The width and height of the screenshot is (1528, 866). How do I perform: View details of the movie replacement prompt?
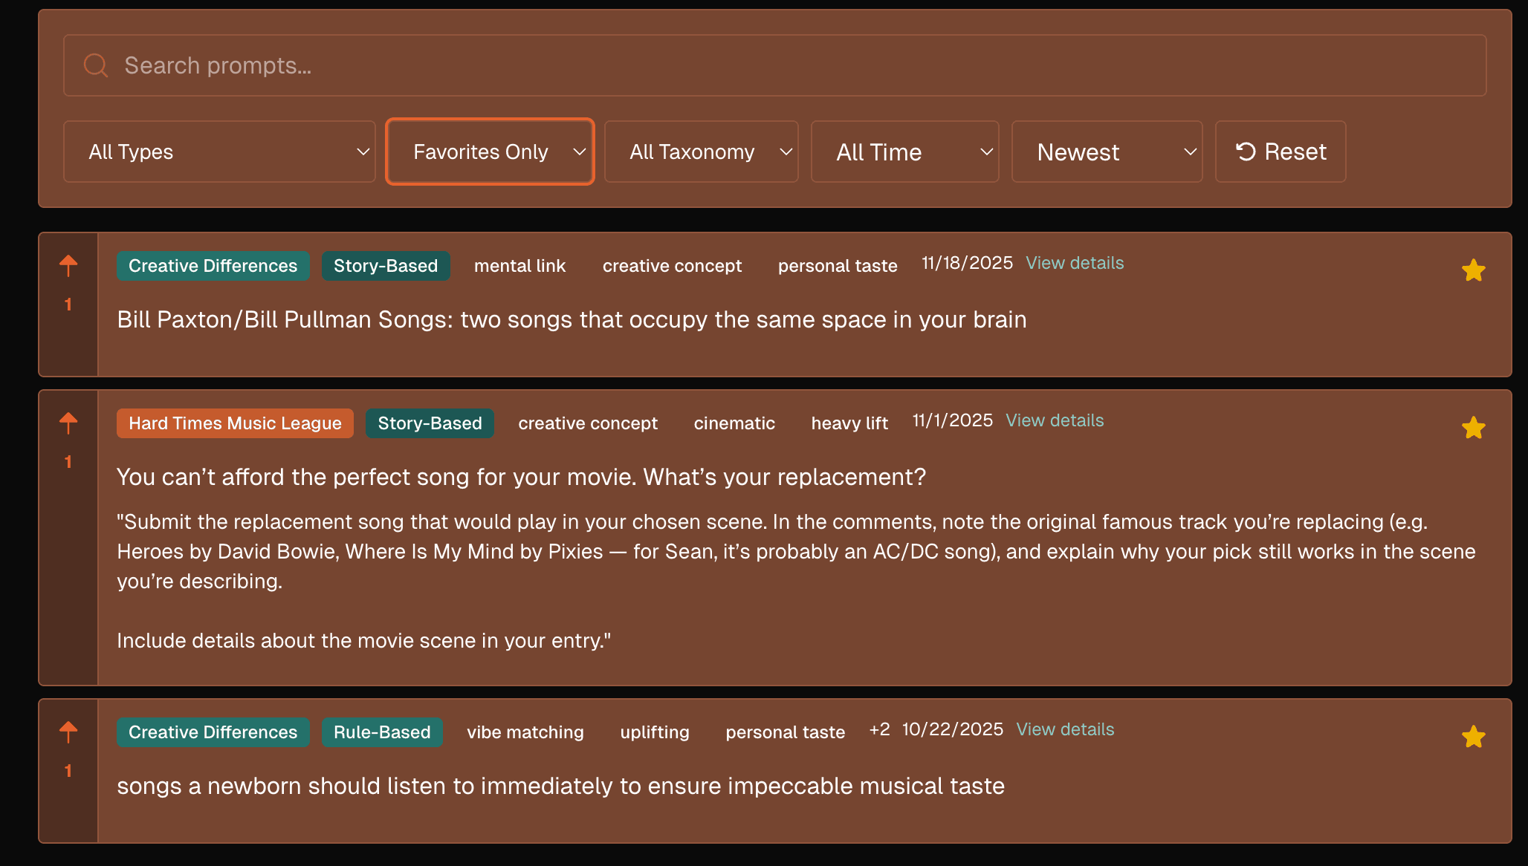point(1054,420)
